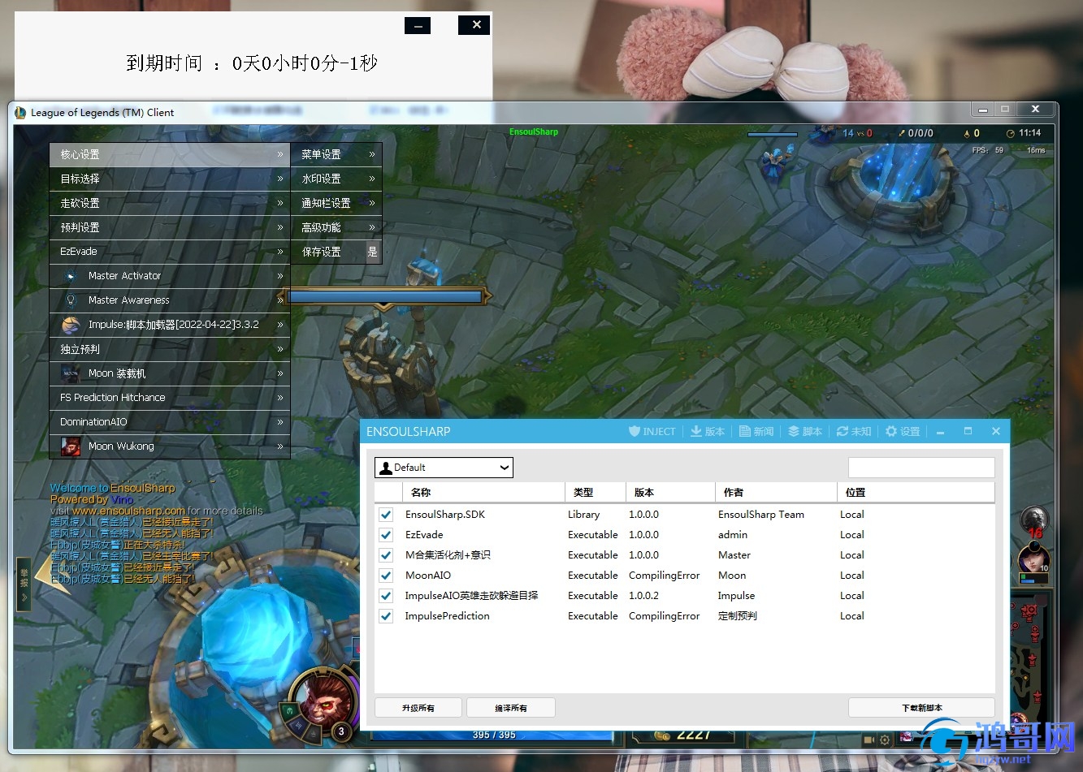
Task: Expand the Moon 装载机 arrow
Action: pos(280,373)
